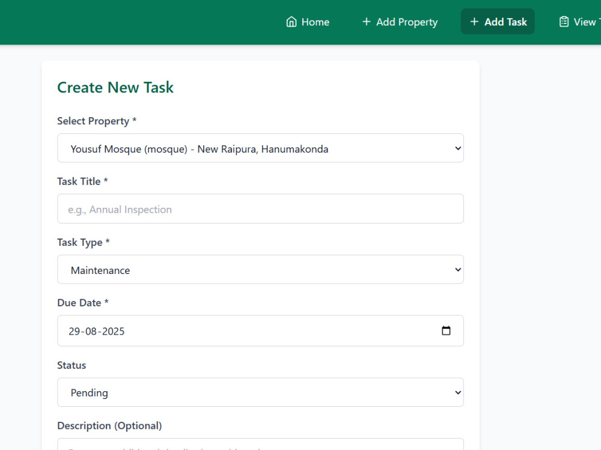Click the chevron arrow of Select Property

coord(457,148)
